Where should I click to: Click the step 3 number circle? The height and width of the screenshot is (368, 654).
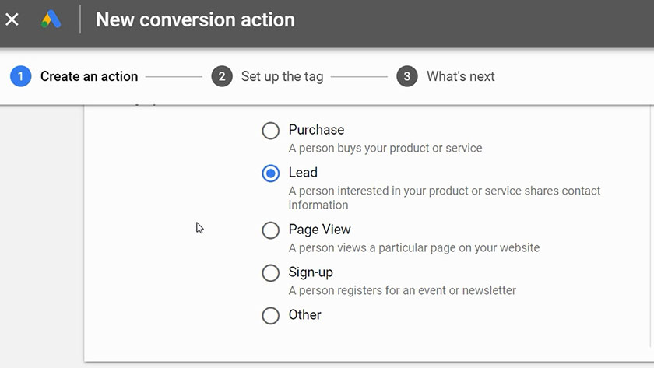click(x=406, y=76)
